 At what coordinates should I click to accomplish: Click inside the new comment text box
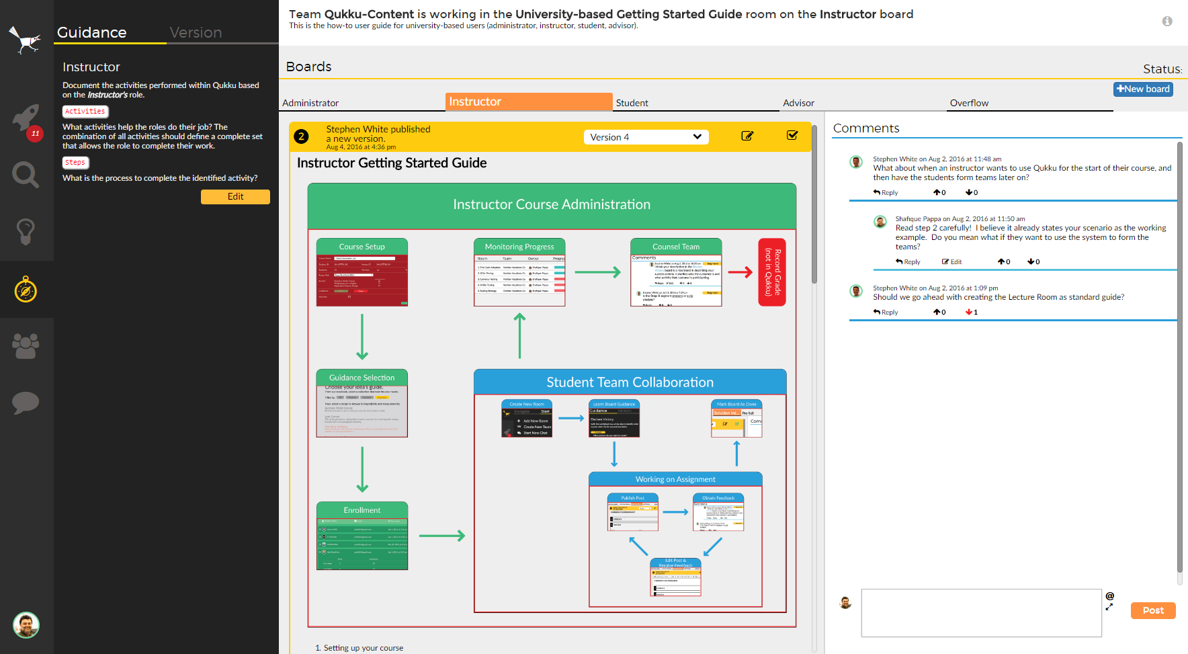981,613
